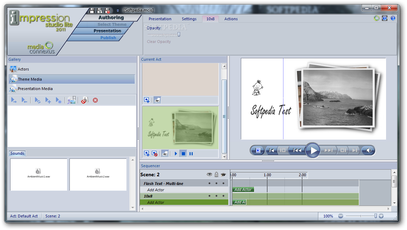
Task: Adjust the Opacity slider handle
Action: (179, 35)
